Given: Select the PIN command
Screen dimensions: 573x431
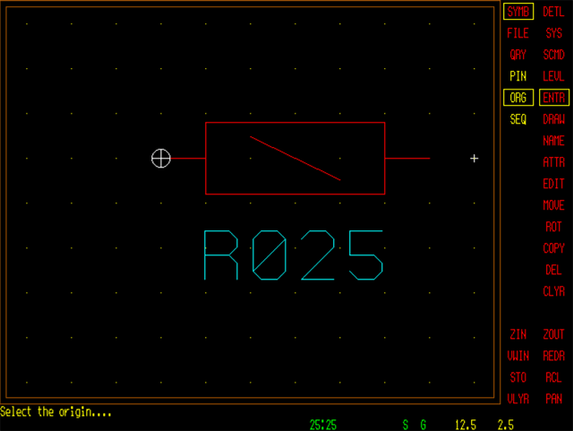Looking at the screenshot, I should 517,76.
